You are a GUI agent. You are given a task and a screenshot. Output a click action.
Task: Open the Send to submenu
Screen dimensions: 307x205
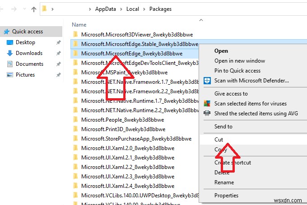click(223, 127)
